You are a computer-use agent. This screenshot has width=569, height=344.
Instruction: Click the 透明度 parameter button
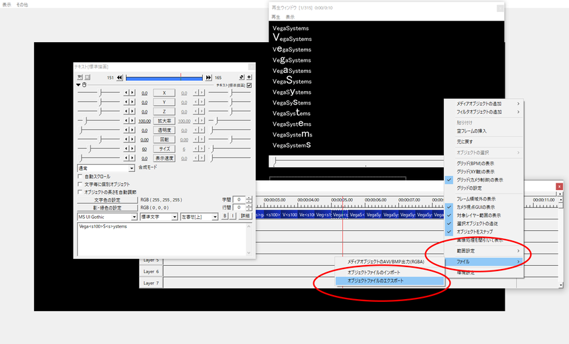tap(164, 131)
